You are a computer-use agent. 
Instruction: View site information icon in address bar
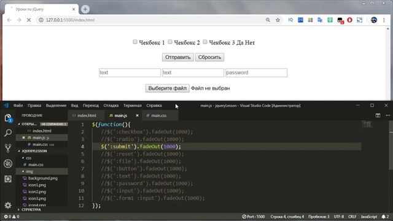click(41, 20)
